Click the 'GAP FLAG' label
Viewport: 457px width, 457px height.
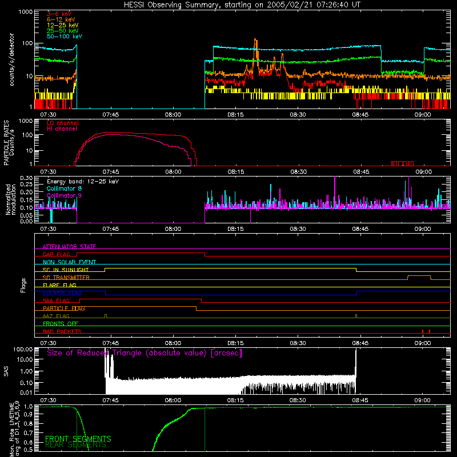pos(56,254)
